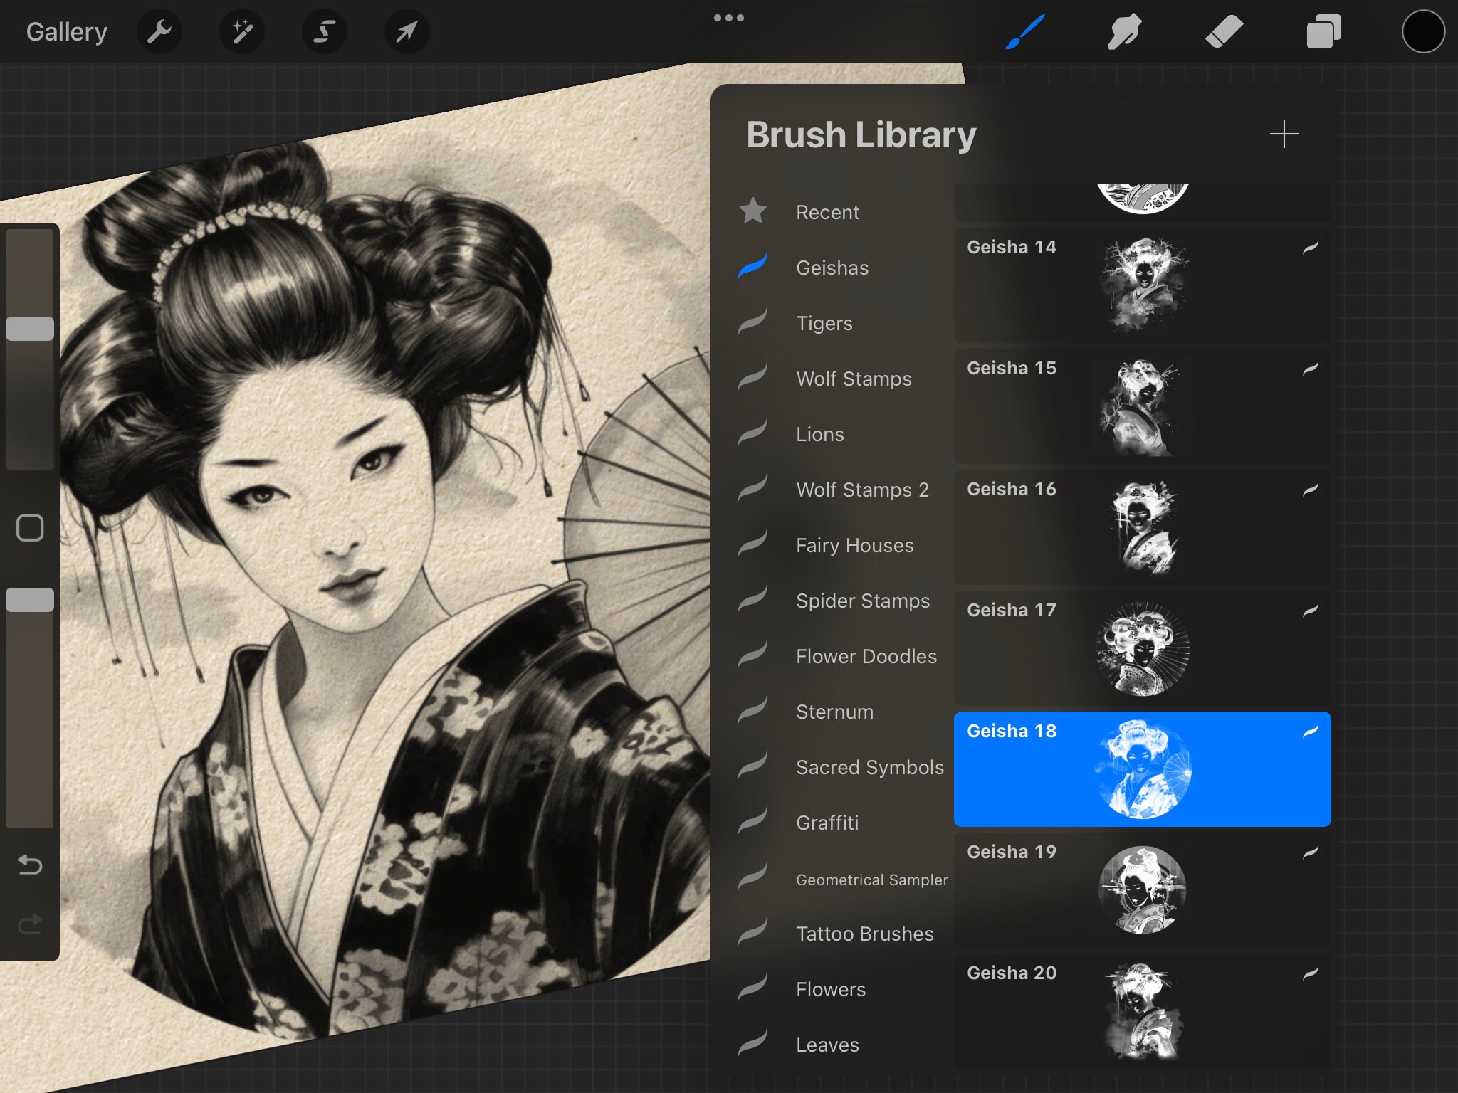Tap the highlighted Geisha 18 brush
Screen dimensions: 1458x1093
1142,769
